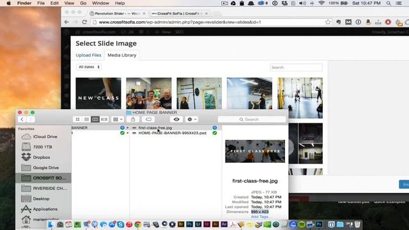Image resolution: width=409 pixels, height=230 pixels.
Task: Open Spotlight search in menu bar
Action: (x=389, y=3)
